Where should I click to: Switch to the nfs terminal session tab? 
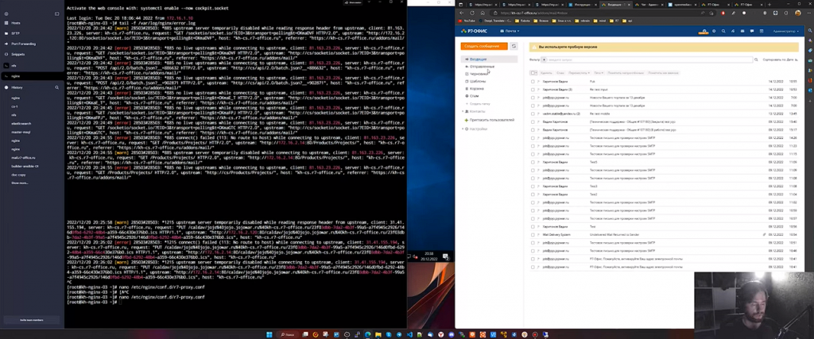(x=32, y=66)
